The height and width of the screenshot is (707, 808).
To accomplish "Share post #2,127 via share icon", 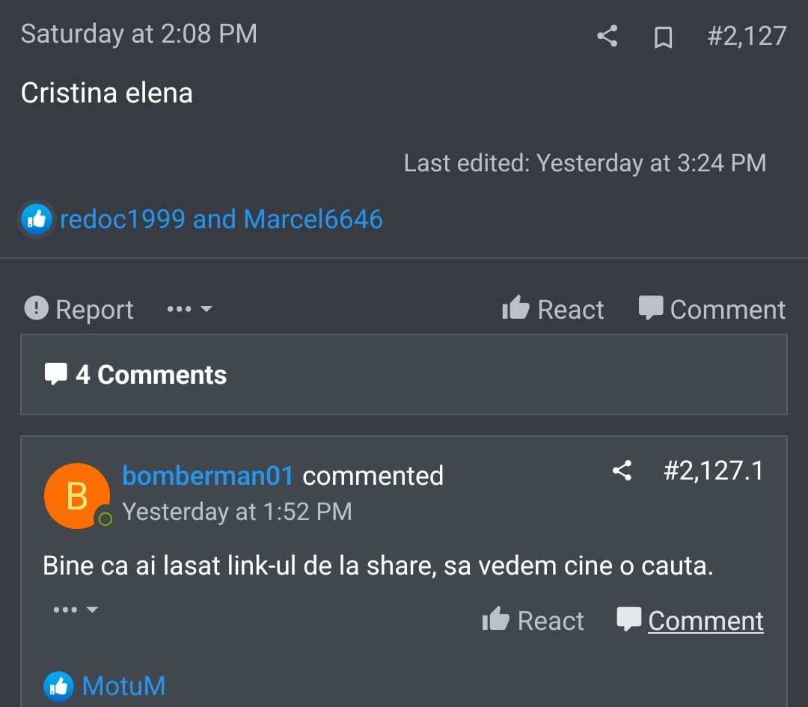I will [607, 36].
